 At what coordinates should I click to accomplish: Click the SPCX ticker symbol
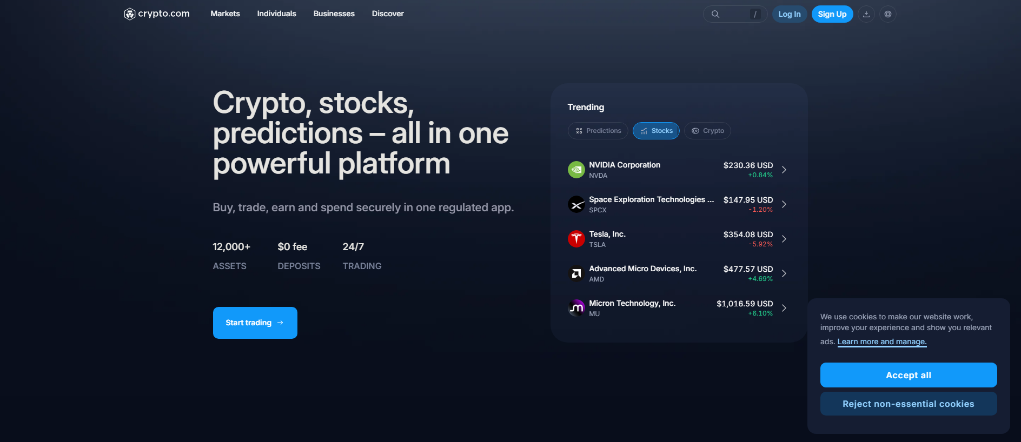click(x=598, y=210)
